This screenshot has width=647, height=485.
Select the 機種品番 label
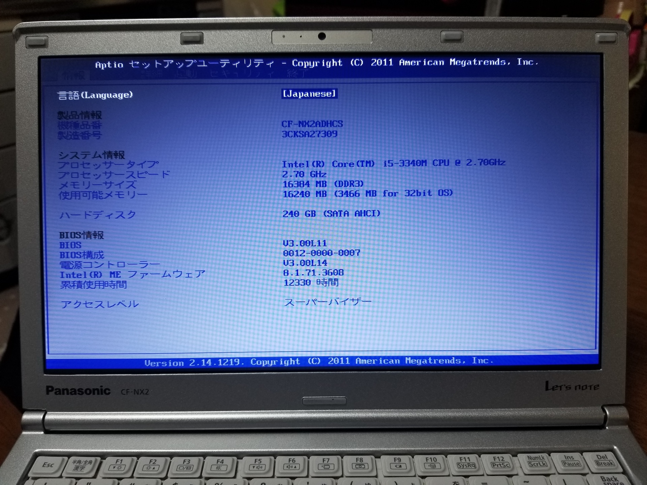coord(80,125)
